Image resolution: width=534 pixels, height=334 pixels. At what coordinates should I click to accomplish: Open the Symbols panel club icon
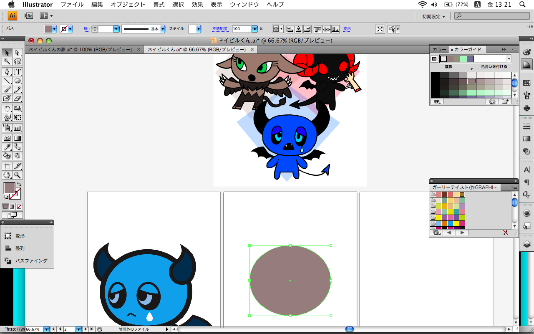[526, 108]
